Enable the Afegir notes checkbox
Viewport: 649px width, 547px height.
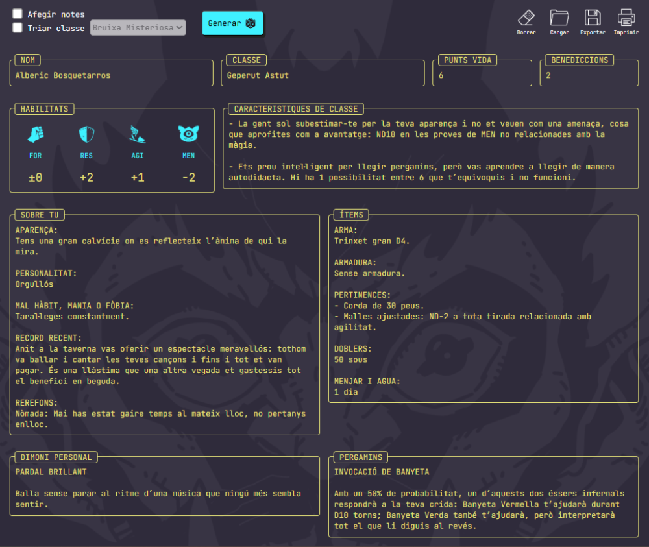coord(18,14)
